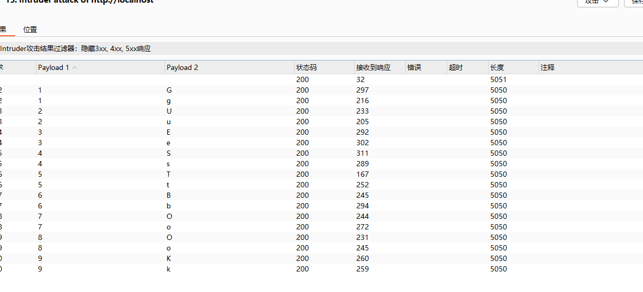Sort results by 状态码 status code column
The height and width of the screenshot is (292, 643).
307,67
